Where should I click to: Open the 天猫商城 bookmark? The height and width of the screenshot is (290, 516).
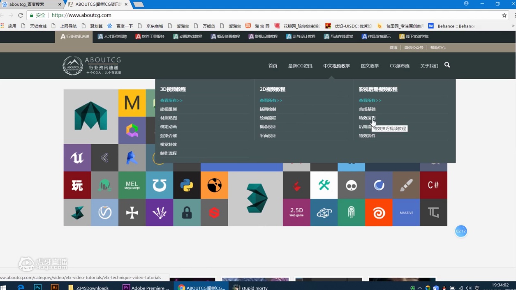[x=34, y=26]
